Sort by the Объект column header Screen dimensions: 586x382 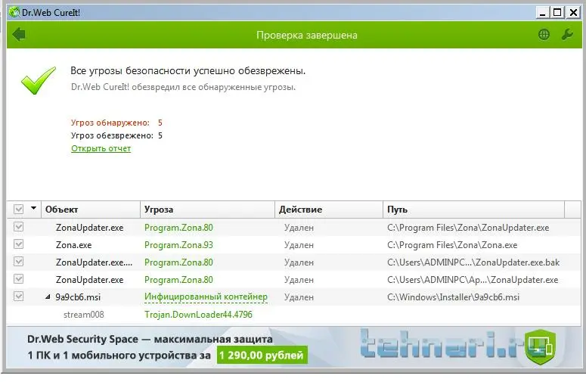point(91,210)
